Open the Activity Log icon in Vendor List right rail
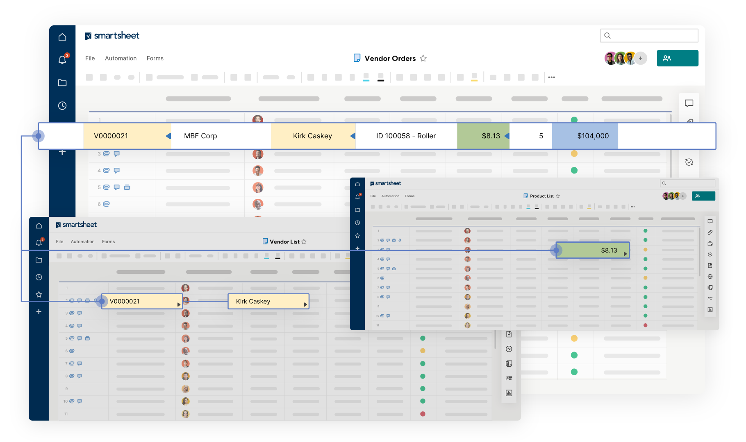Viewport: 746px width, 442px height. 509,349
